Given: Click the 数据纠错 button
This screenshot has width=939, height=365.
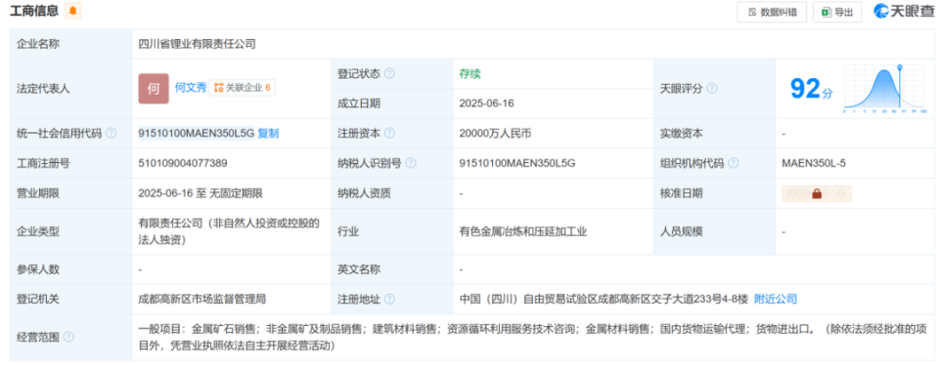Looking at the screenshot, I should tap(772, 12).
